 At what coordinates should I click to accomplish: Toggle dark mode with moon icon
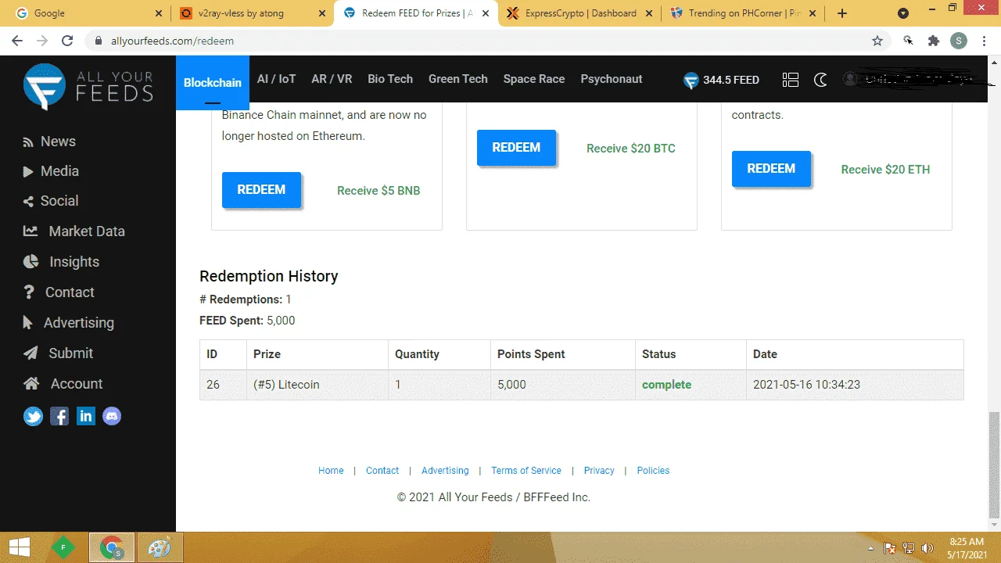820,80
